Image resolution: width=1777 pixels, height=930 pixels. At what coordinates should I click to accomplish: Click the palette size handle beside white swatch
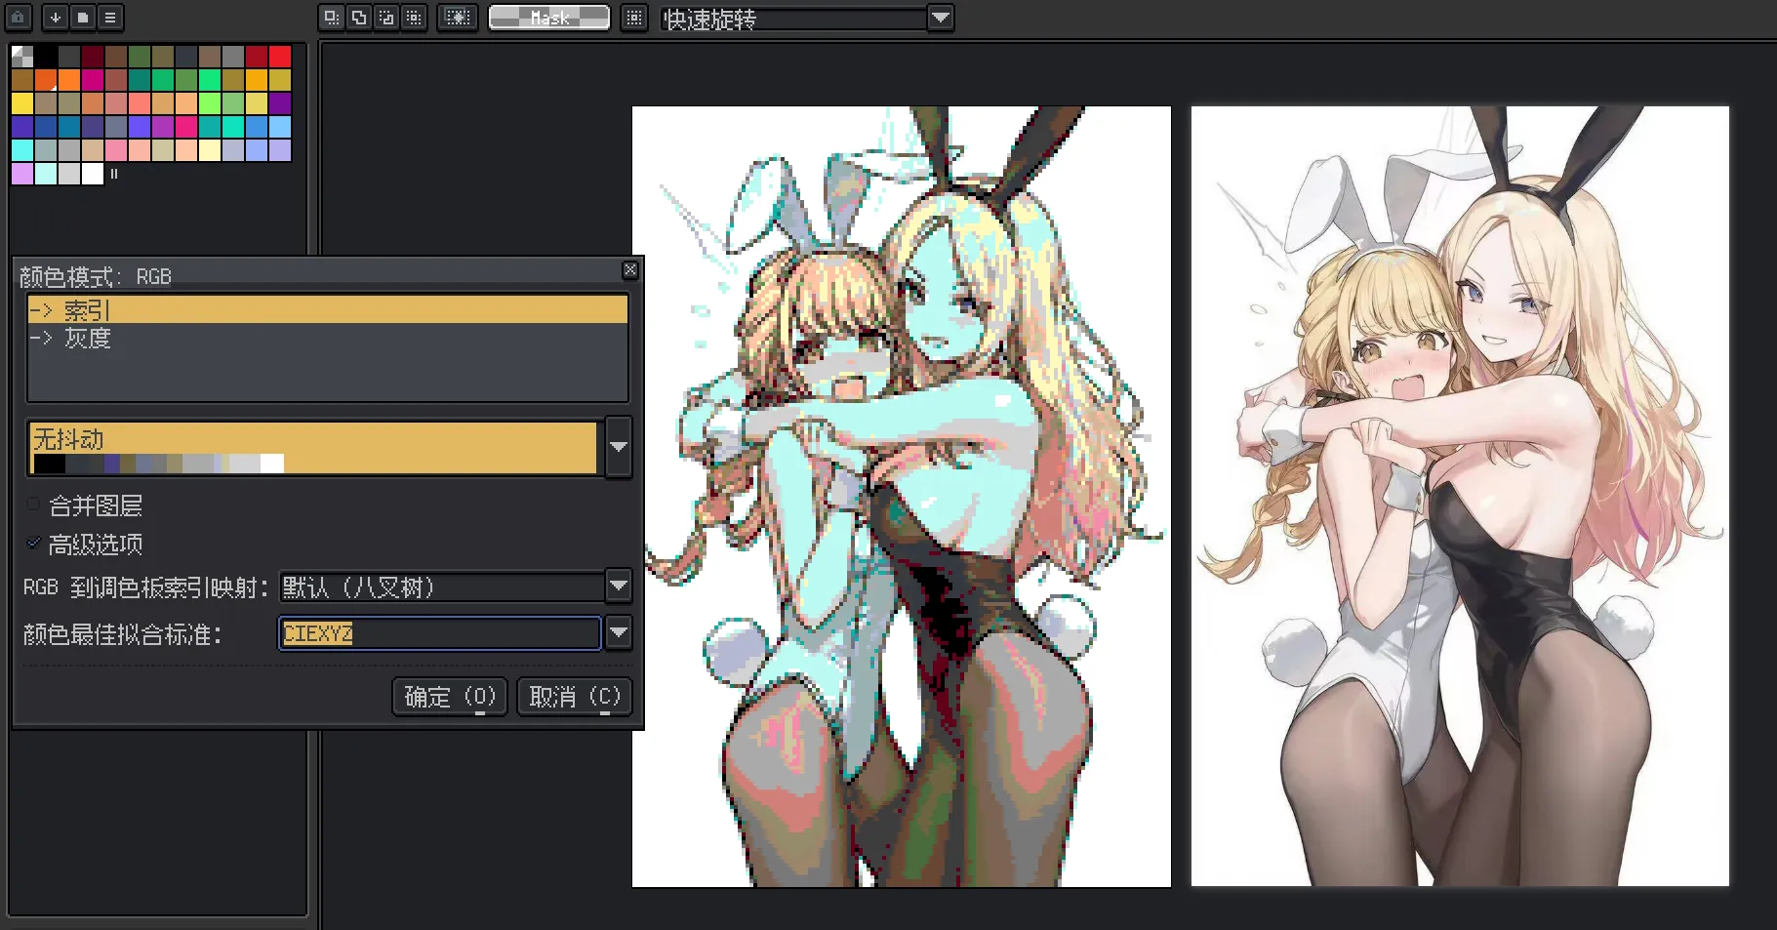[x=114, y=174]
